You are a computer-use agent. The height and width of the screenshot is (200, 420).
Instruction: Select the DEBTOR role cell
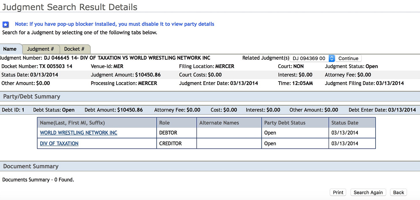tap(177, 133)
